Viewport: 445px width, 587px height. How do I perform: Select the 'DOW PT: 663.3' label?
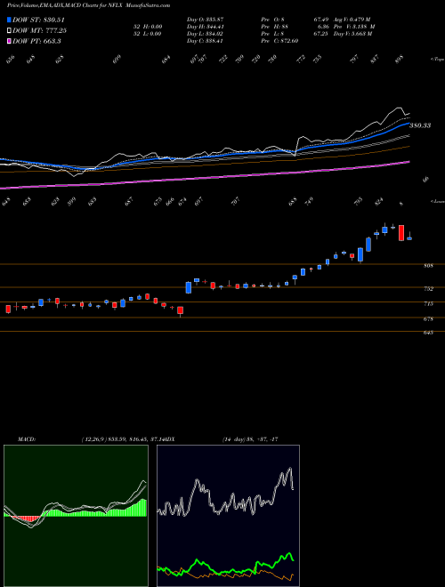point(36,41)
